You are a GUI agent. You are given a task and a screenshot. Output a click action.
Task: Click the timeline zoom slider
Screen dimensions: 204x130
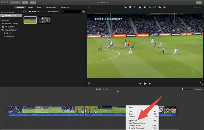[182, 89]
